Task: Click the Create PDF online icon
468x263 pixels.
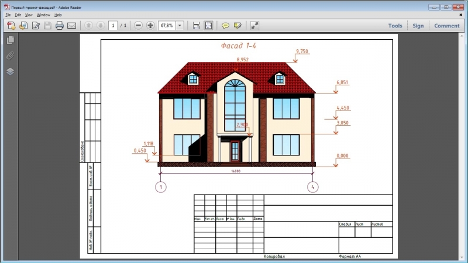Action: (x=11, y=26)
